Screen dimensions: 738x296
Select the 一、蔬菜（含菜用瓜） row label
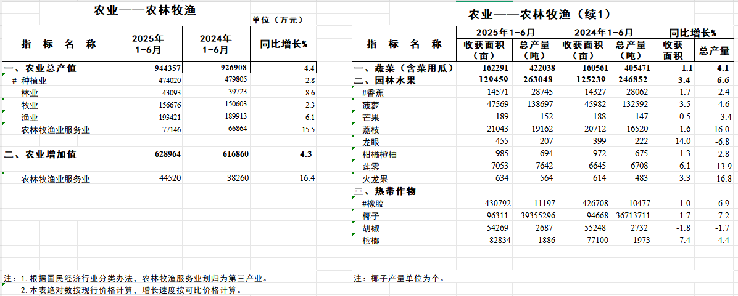pyautogui.click(x=404, y=68)
